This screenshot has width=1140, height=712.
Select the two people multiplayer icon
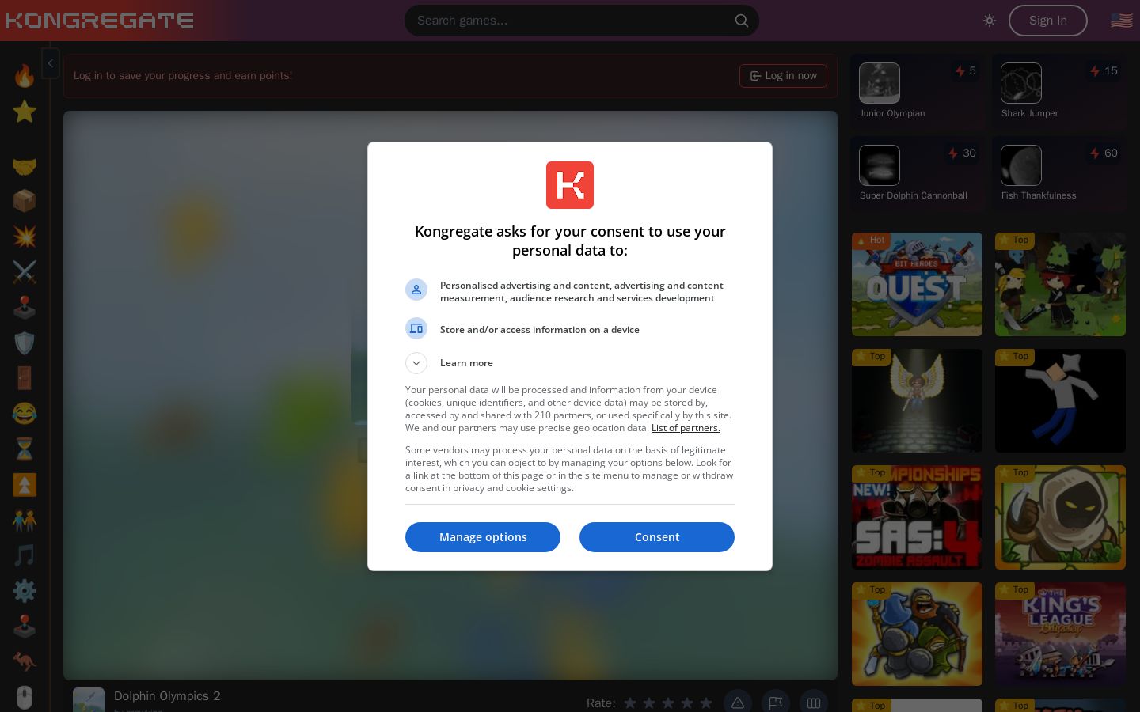tap(25, 520)
